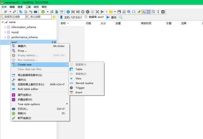Click the new query tab icon
The image size is (203, 139).
click(x=121, y=17)
